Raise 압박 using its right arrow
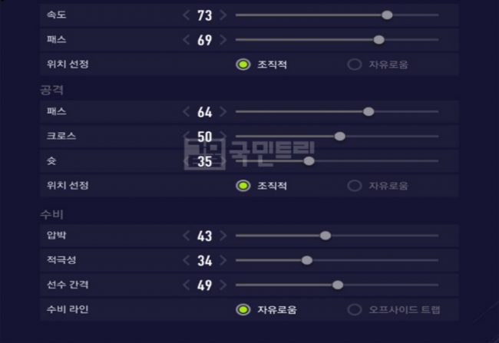499x343 pixels. tap(223, 236)
